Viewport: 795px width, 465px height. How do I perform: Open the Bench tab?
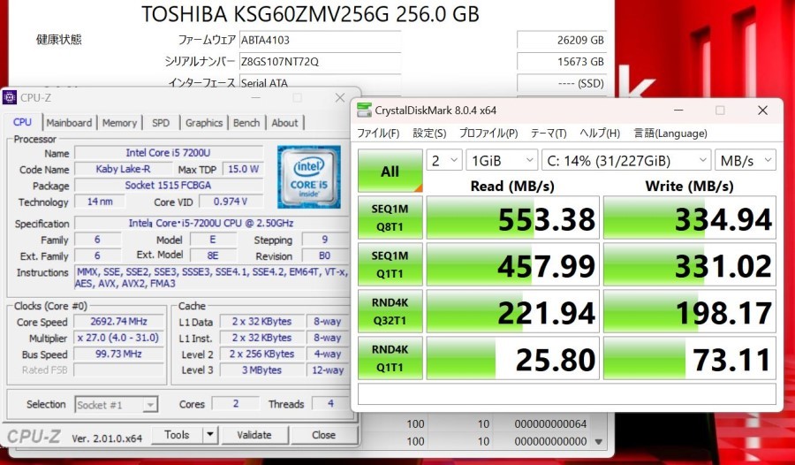[x=246, y=123]
